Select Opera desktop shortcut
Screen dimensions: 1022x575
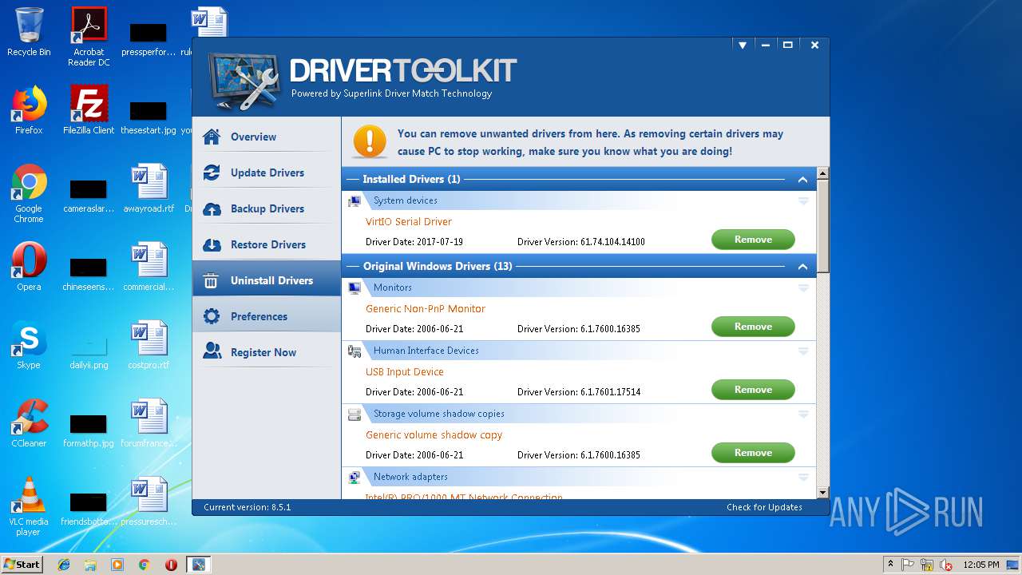(x=29, y=267)
